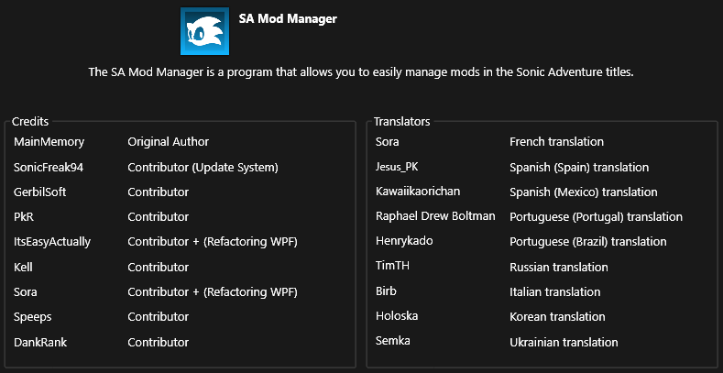
Task: Click the SA Mod Manager Sonic icon
Action: 205,31
